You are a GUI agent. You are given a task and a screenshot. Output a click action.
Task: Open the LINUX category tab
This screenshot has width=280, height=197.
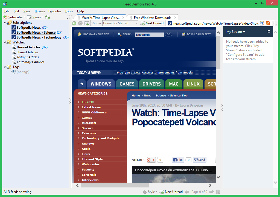click(x=193, y=84)
